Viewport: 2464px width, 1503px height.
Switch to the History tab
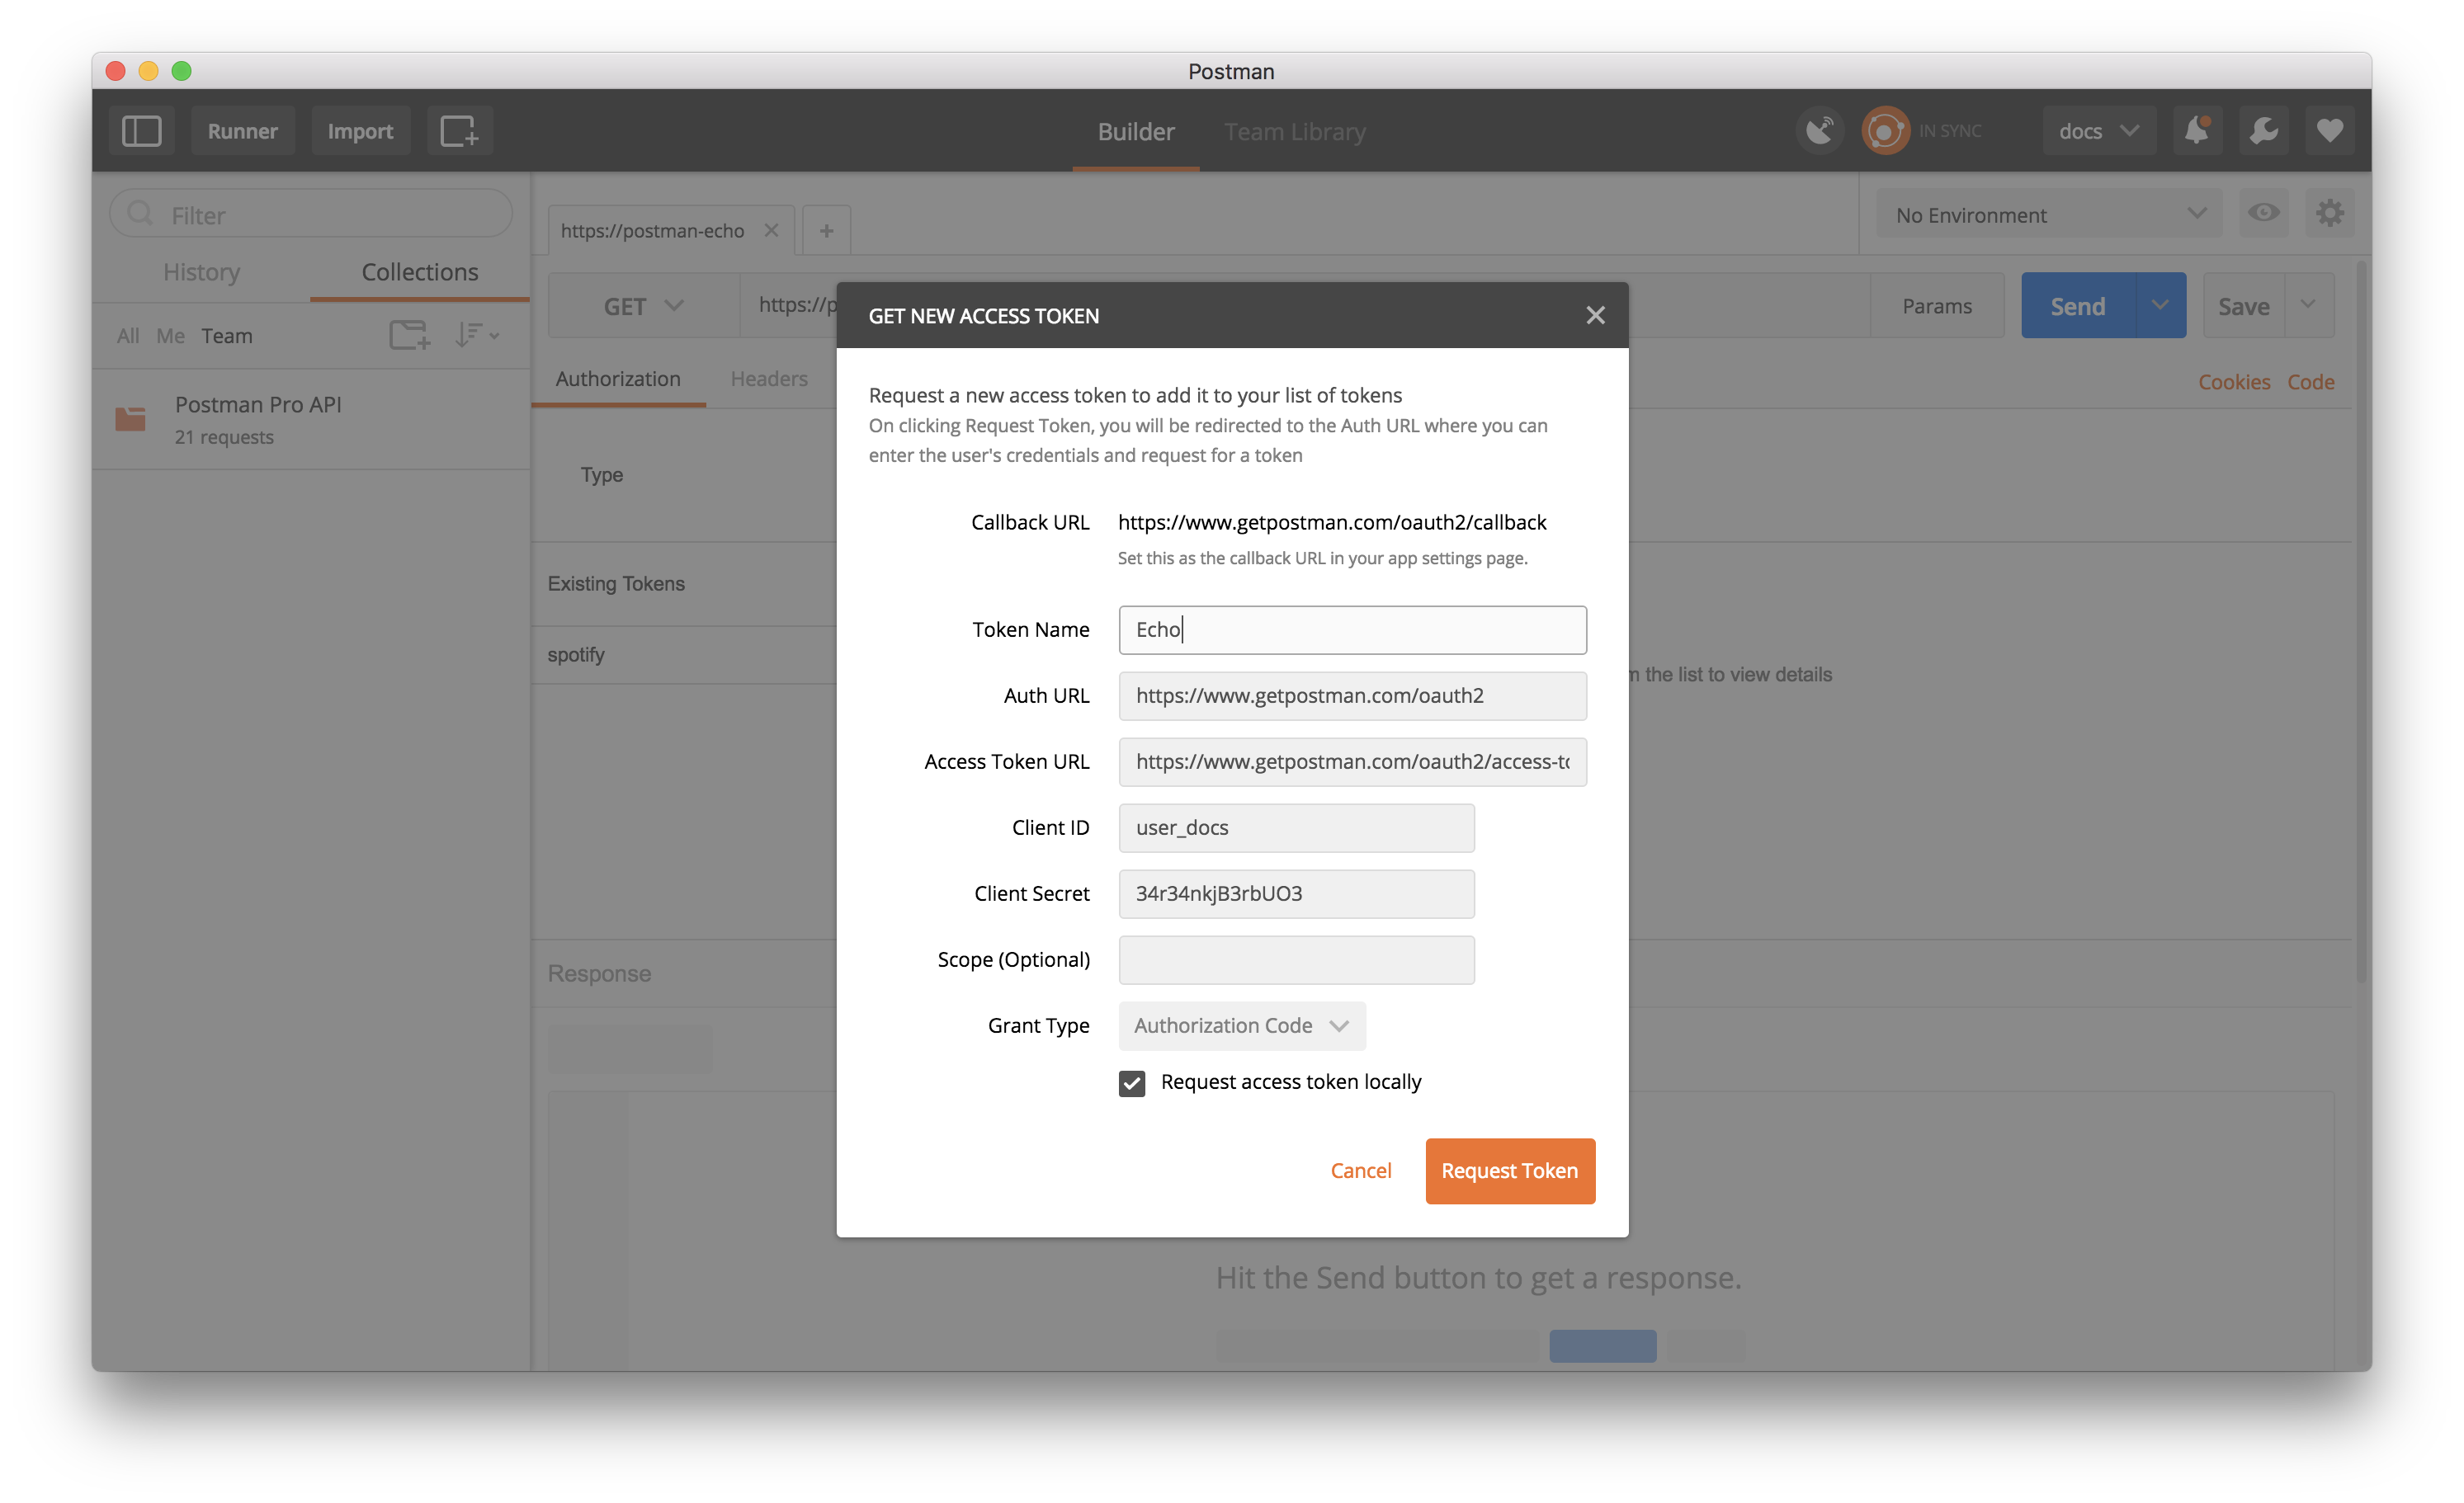[x=201, y=271]
